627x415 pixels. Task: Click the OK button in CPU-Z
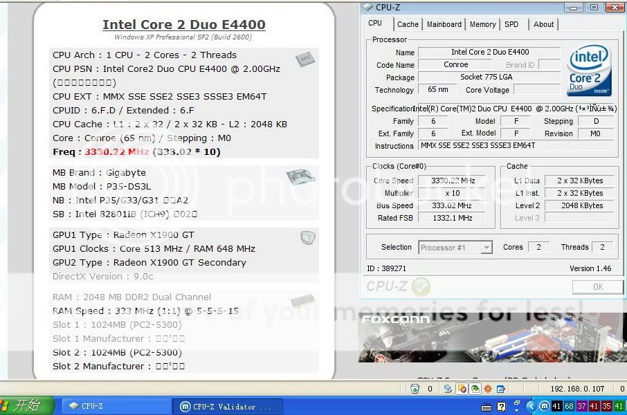click(x=598, y=286)
